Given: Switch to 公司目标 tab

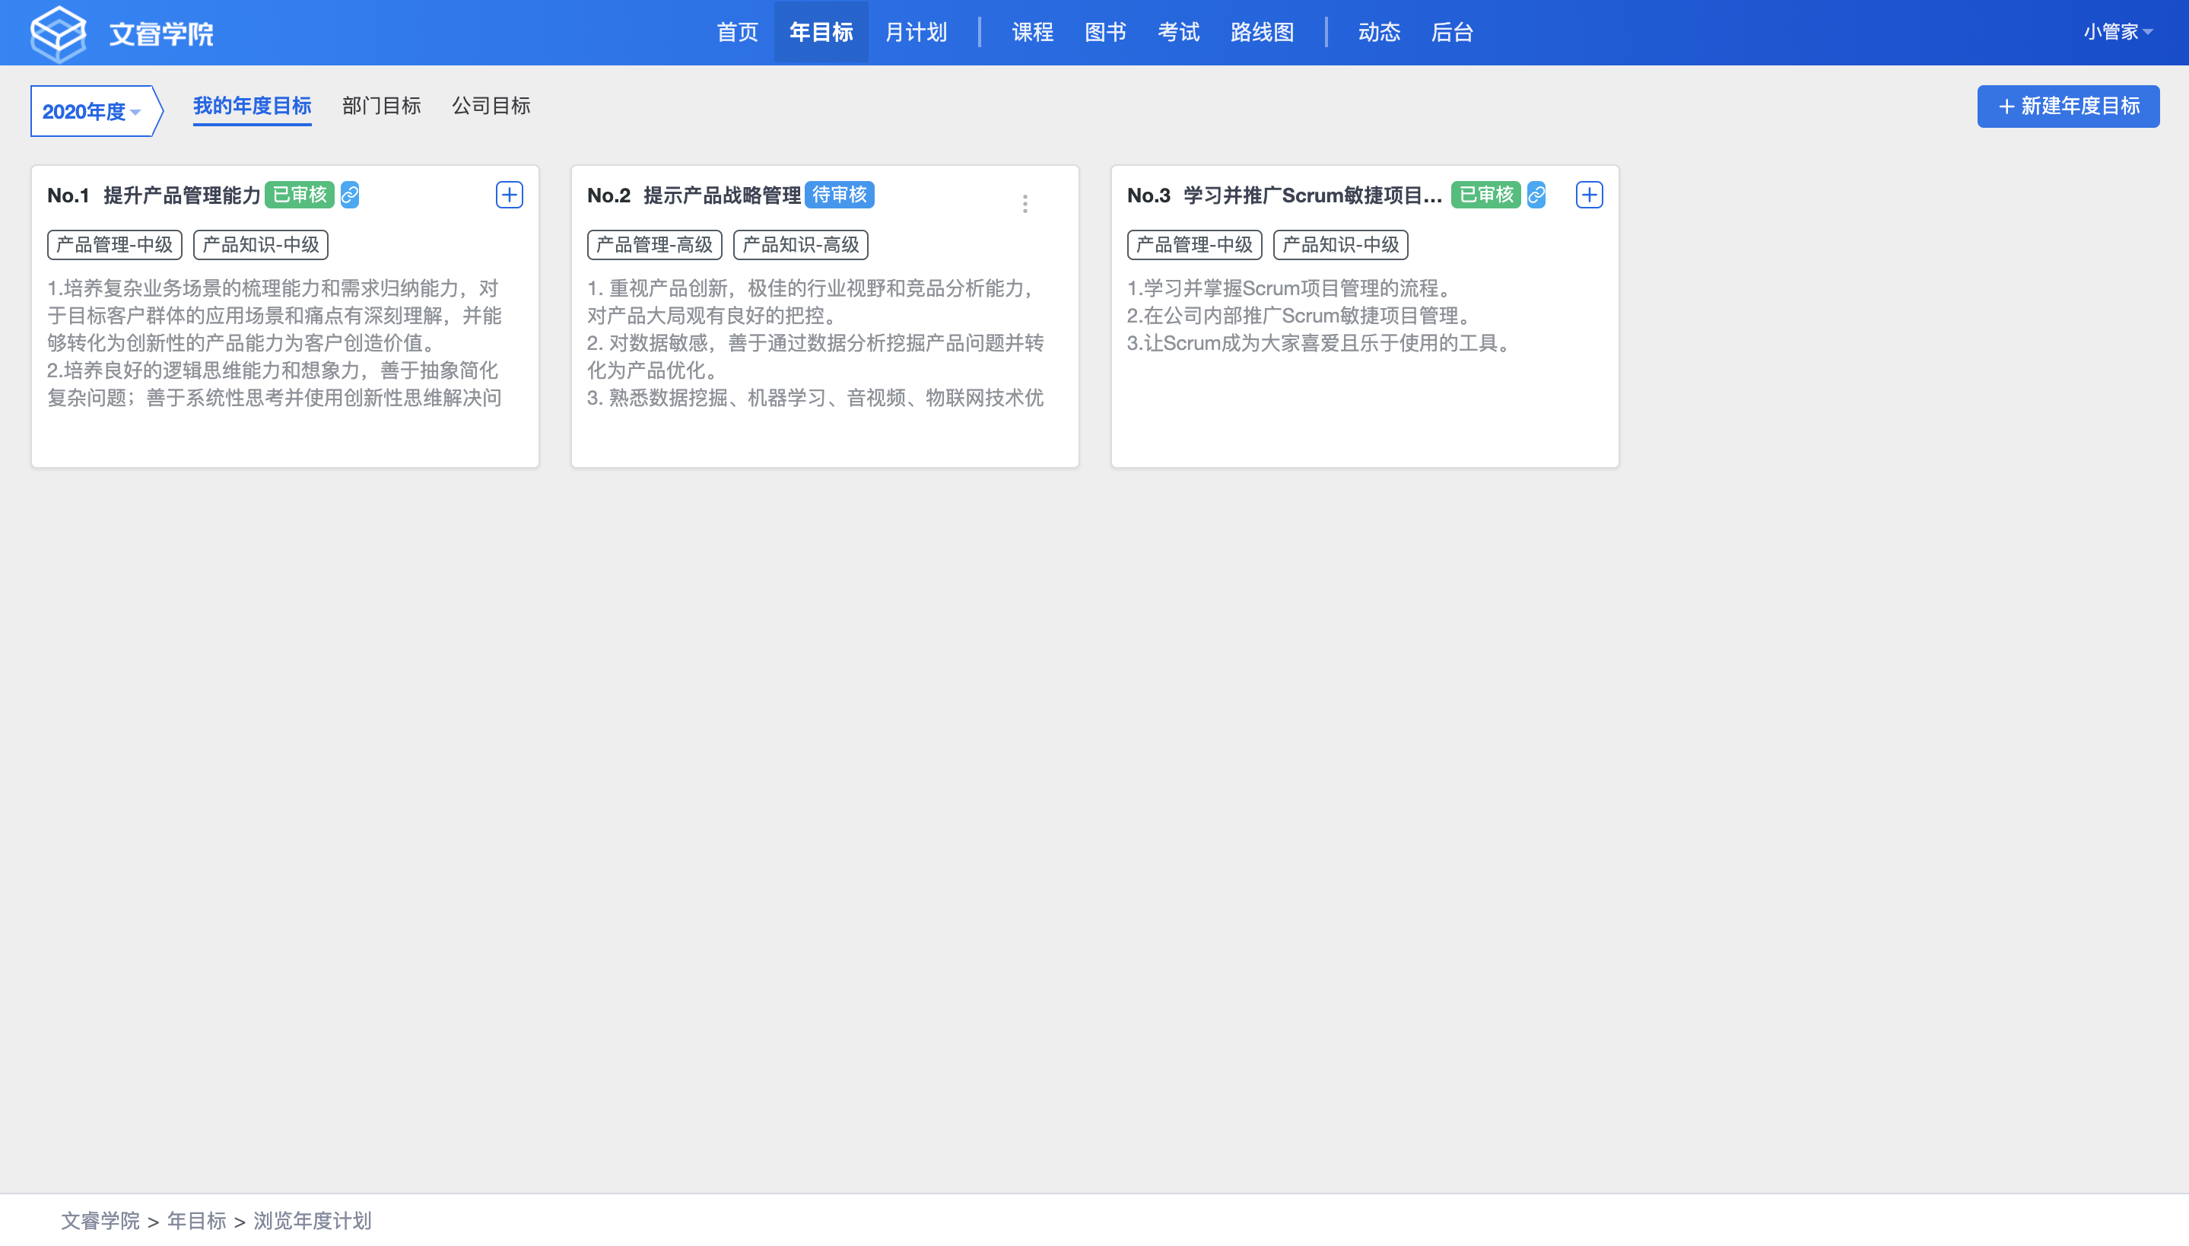Looking at the screenshot, I should (491, 106).
